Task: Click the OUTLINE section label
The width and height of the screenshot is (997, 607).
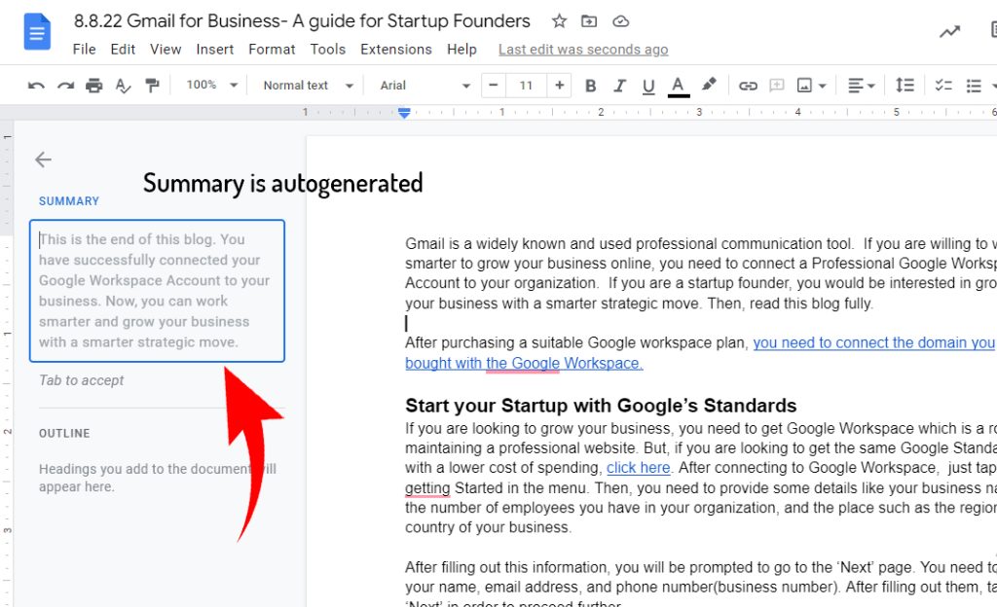Action: [x=64, y=434]
